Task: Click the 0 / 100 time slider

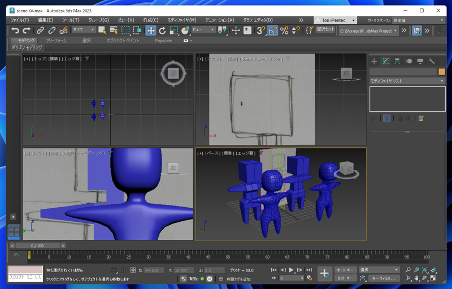Action: (x=37, y=246)
